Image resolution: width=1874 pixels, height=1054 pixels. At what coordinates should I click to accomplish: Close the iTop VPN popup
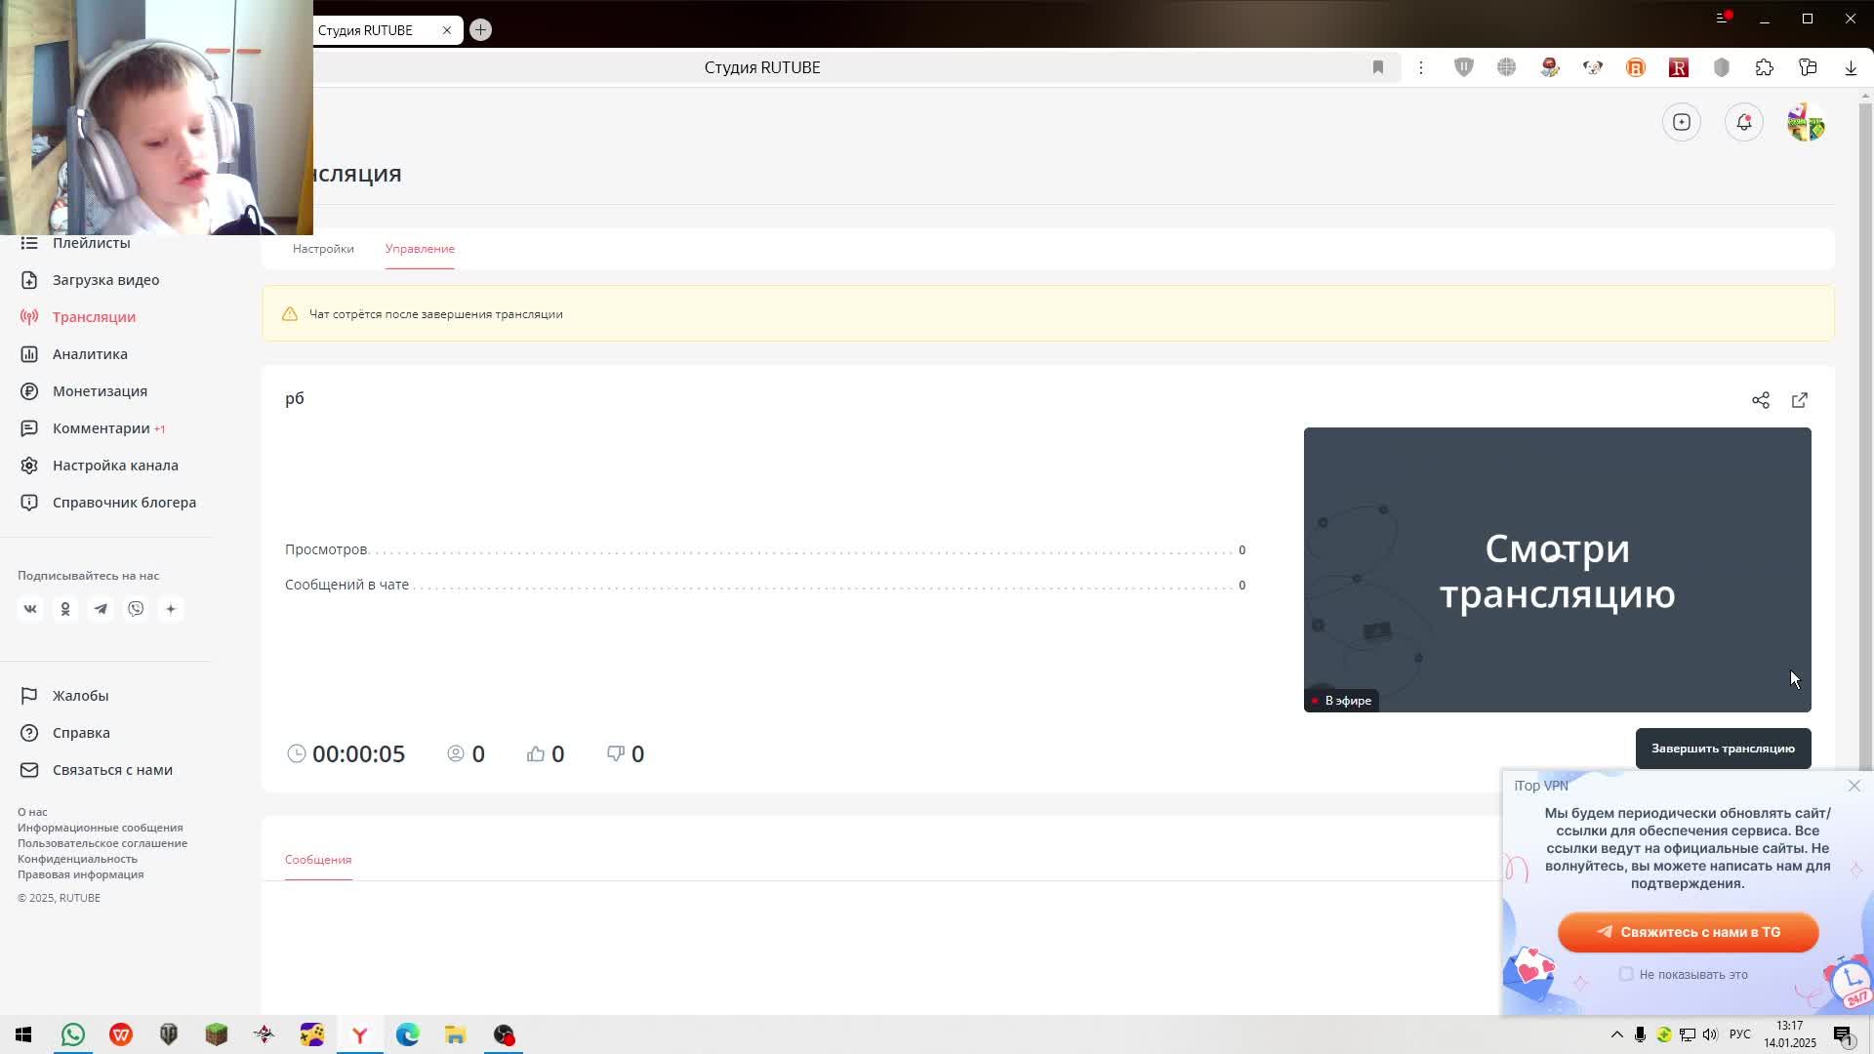click(1854, 786)
